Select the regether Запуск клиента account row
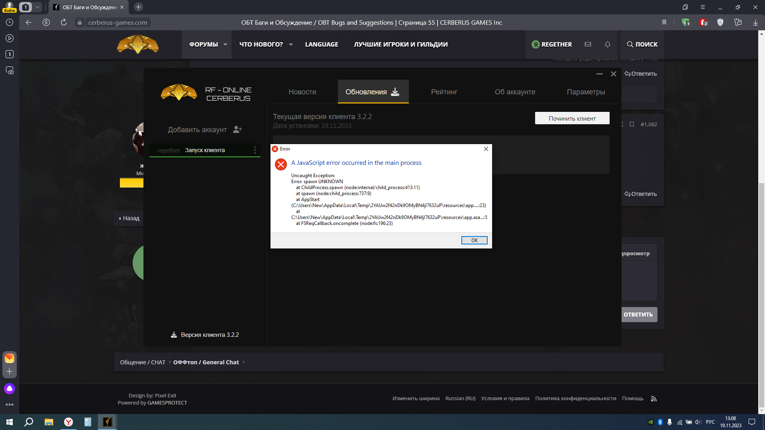 (x=205, y=150)
